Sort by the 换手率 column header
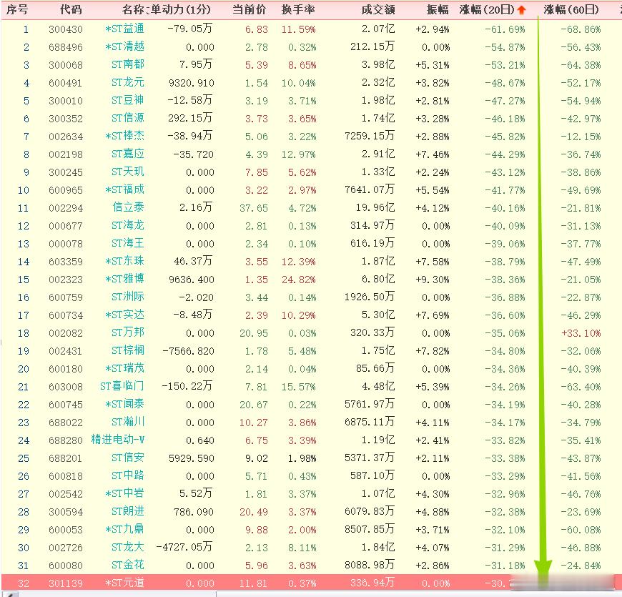This screenshot has height=597, width=622. tap(298, 9)
